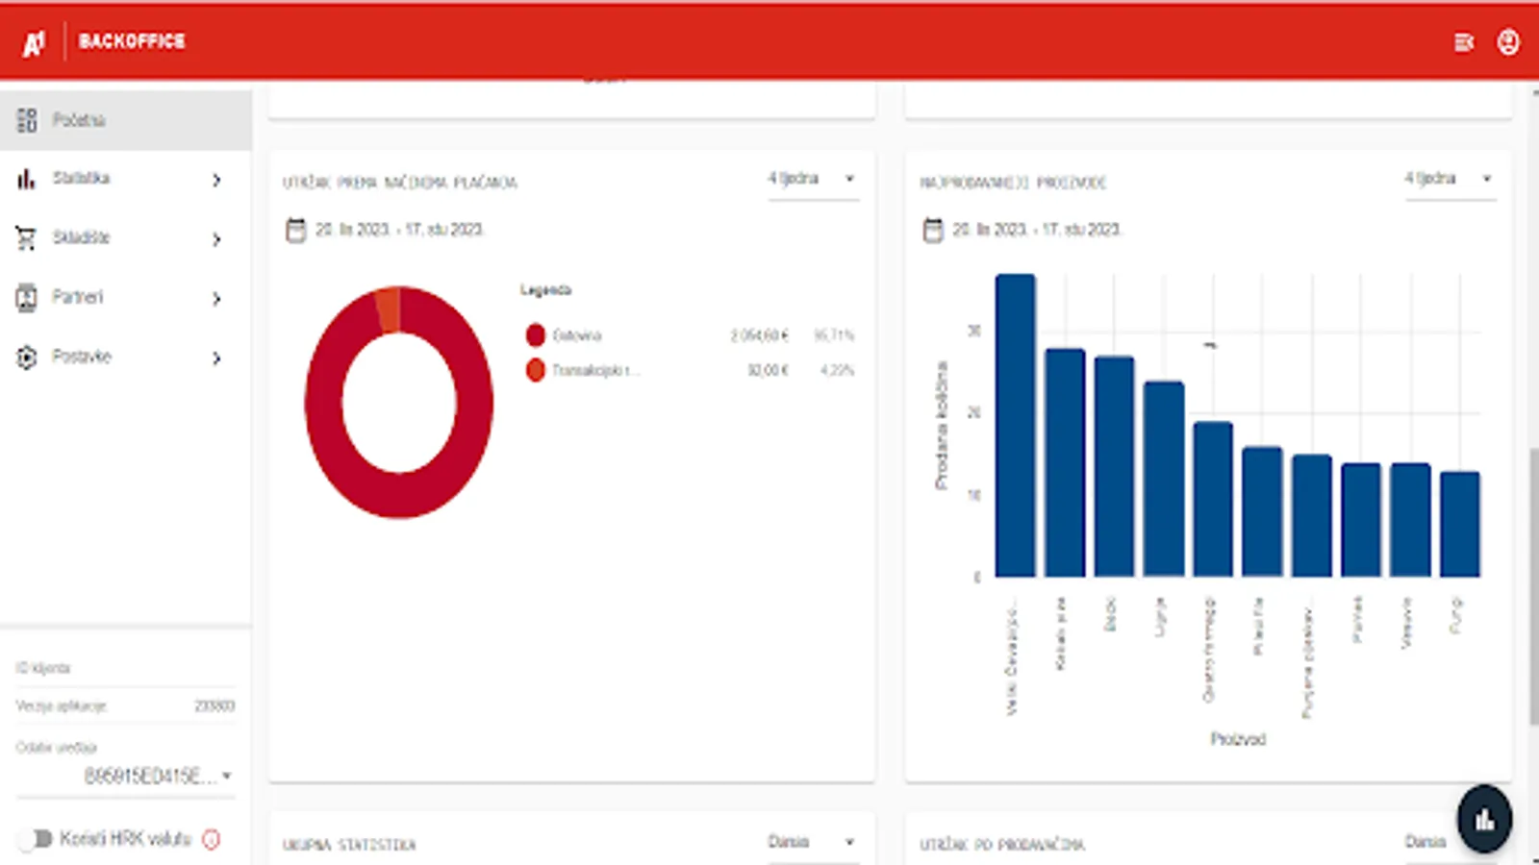Click the Skladište shopping cart icon

[26, 237]
